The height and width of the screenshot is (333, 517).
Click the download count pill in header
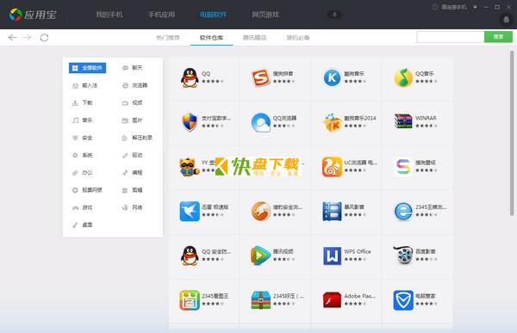point(334,15)
